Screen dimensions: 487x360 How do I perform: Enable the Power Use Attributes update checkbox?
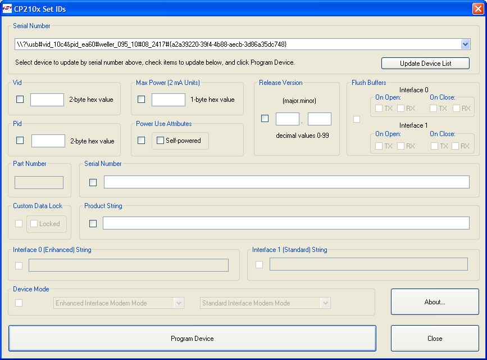coord(142,140)
